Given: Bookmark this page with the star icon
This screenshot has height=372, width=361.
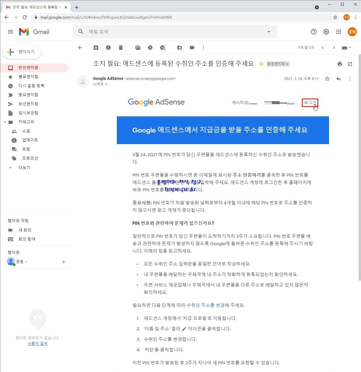Looking at the screenshot, I should [x=335, y=17].
